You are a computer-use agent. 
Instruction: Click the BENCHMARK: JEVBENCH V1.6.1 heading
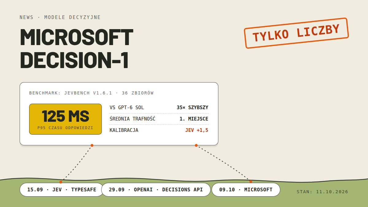point(91,93)
